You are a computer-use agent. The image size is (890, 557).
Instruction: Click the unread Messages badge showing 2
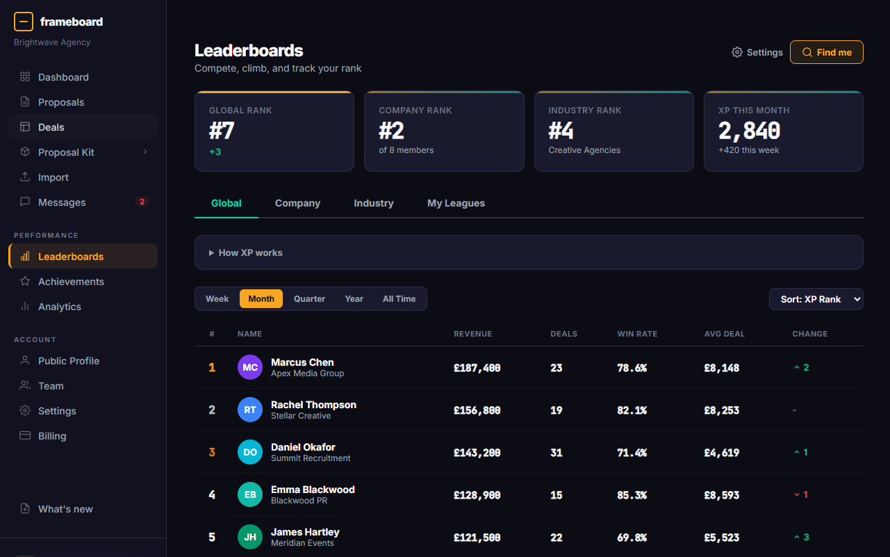[142, 202]
